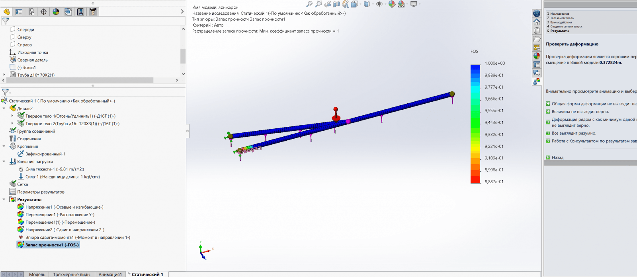Screen dimensions: 637x277
Task: Open the Appearances ball in the task pane
Action: 537,56
